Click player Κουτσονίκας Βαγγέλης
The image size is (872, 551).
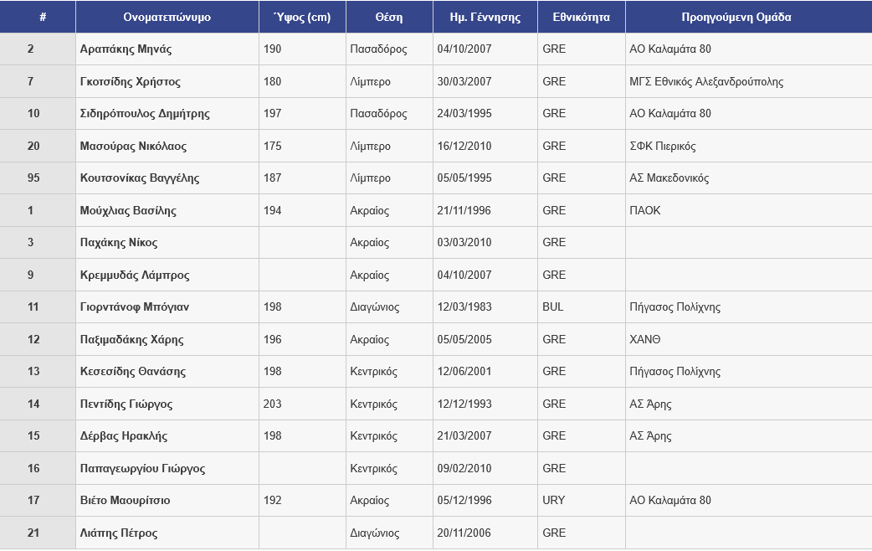[x=140, y=178]
